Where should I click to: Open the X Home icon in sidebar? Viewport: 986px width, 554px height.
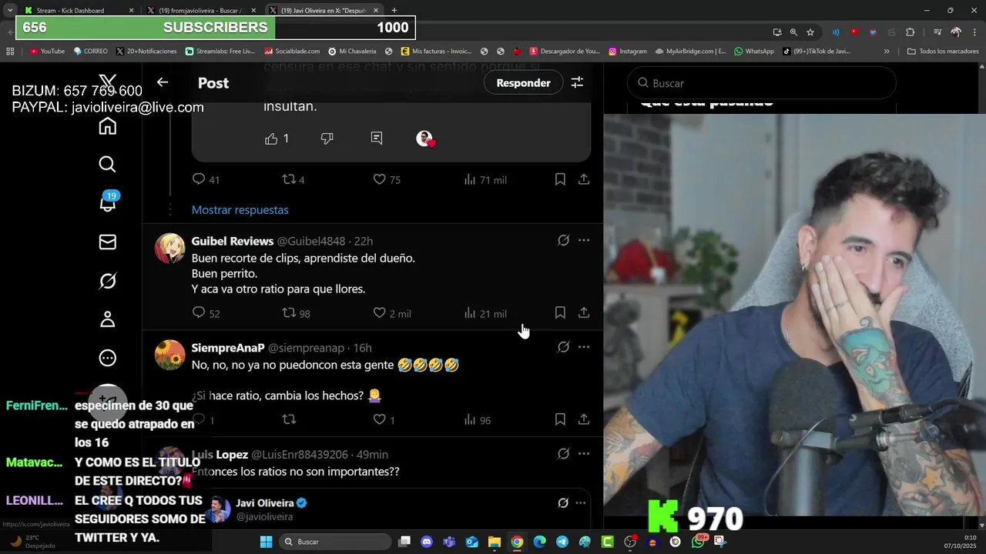108,126
